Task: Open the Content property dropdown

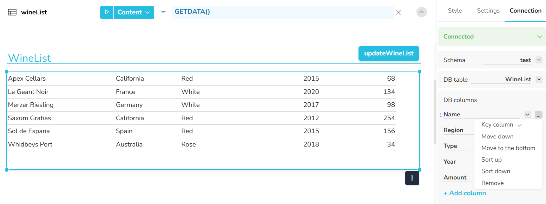Action: pyautogui.click(x=134, y=12)
